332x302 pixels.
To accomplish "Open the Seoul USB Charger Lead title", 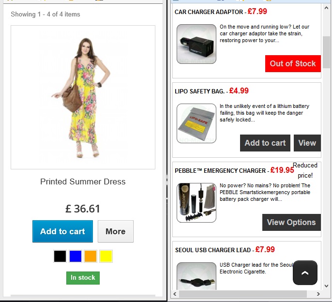I will [x=213, y=250].
